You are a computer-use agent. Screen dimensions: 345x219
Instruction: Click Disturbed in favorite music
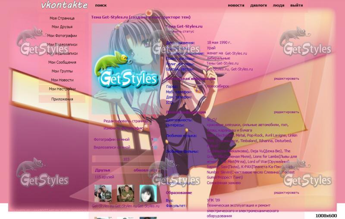tap(283, 141)
